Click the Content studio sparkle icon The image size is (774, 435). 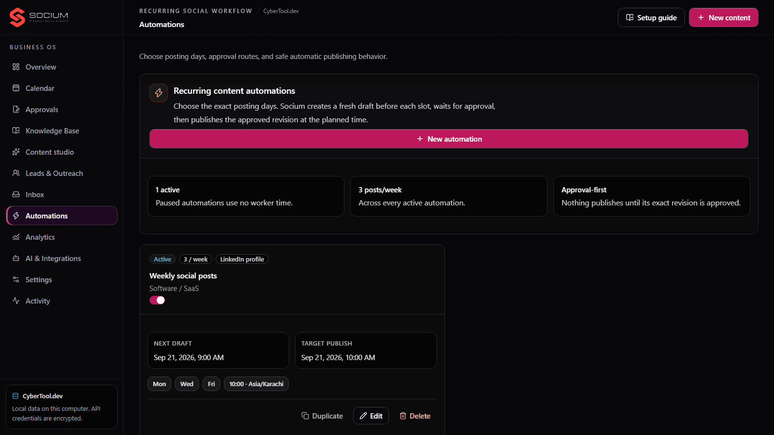(x=16, y=152)
